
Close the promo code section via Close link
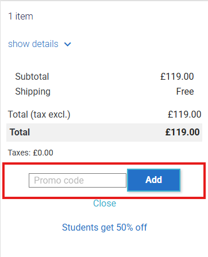(x=105, y=203)
